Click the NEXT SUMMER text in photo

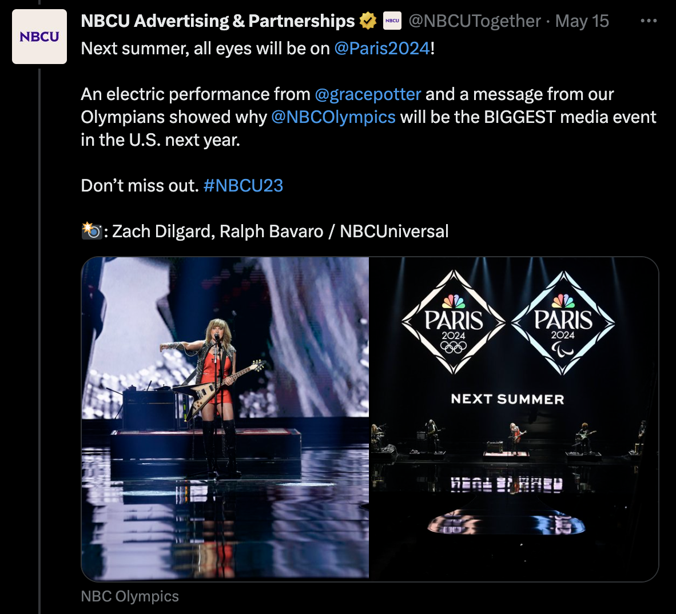(x=507, y=399)
